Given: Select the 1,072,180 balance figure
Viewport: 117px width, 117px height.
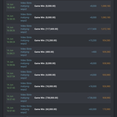Looking at the screenshot, I should [x=106, y=29].
